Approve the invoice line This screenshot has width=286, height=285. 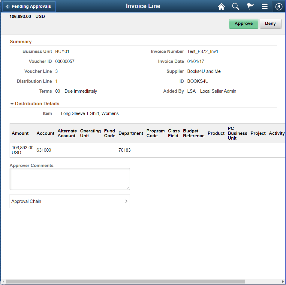(x=243, y=23)
